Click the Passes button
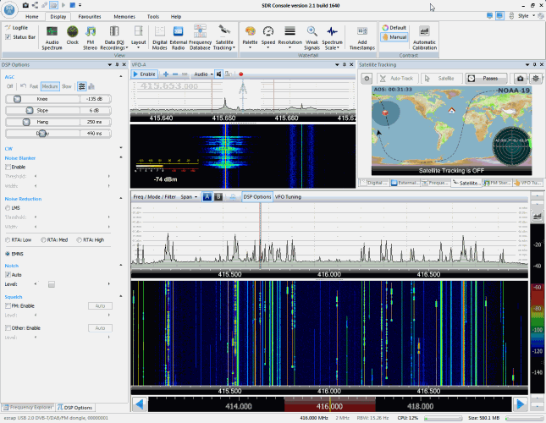546x423 pixels. point(485,78)
